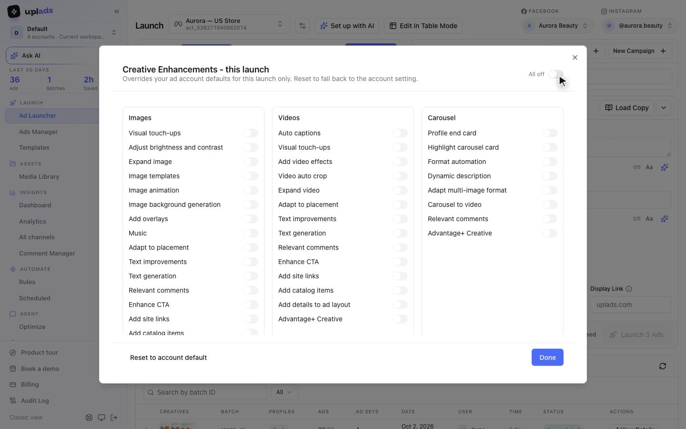Image resolution: width=686 pixels, height=429 pixels.
Task: Click the Display Link info icon
Action: point(629,289)
